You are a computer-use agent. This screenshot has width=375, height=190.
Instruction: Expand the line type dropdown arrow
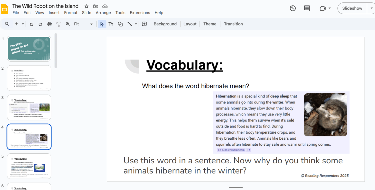pyautogui.click(x=136, y=24)
